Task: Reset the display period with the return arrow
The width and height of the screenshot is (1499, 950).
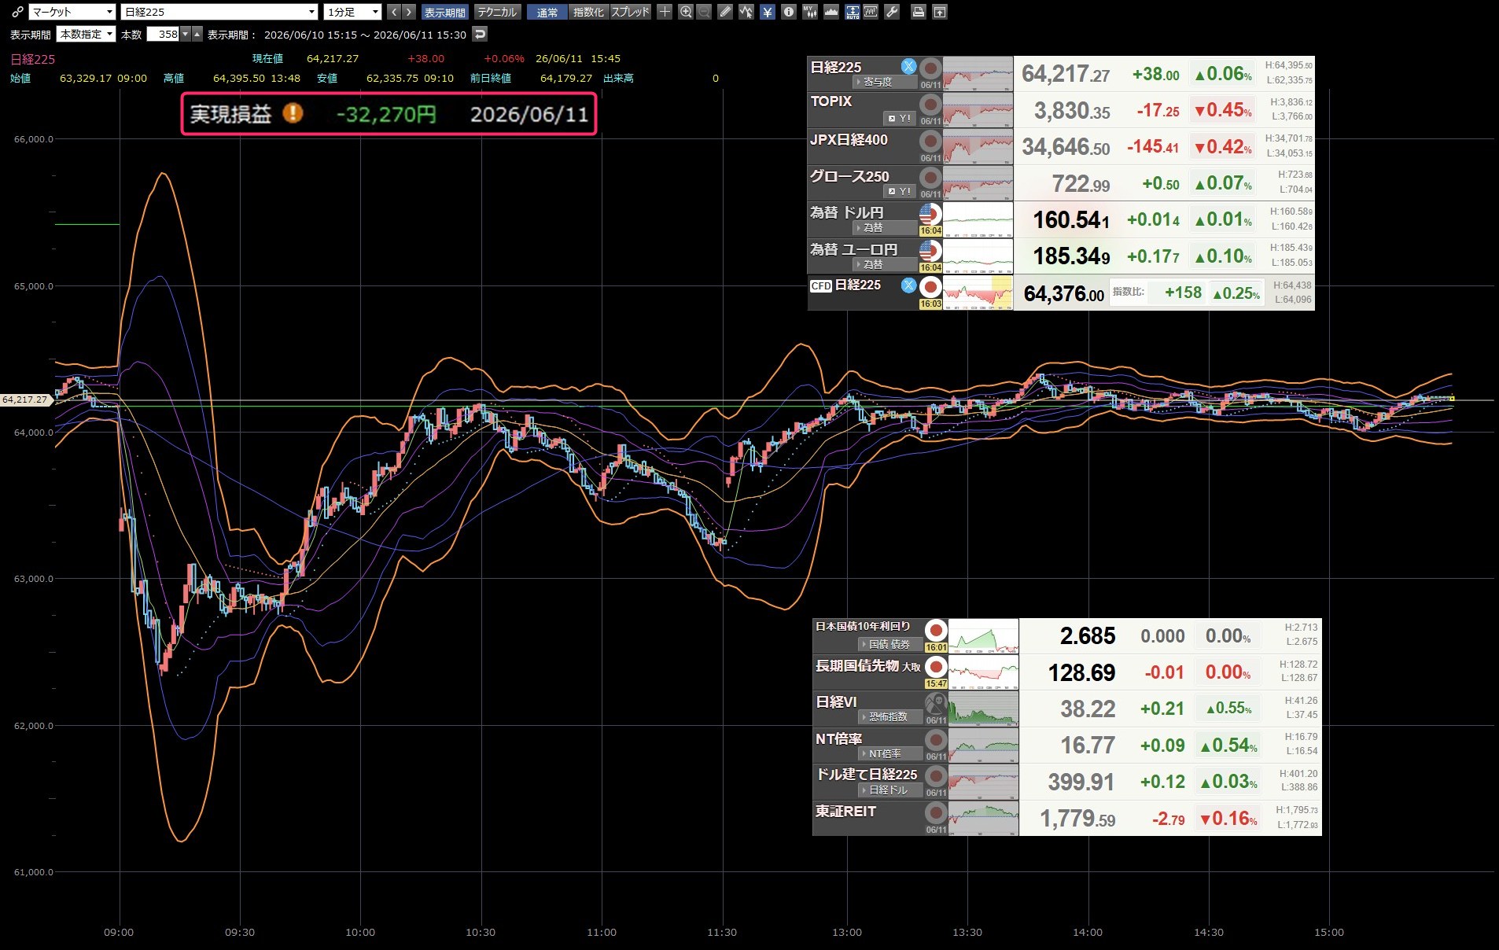Action: tap(481, 34)
